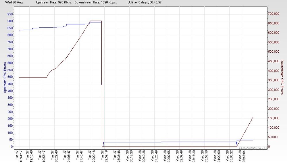Click the 250 label on upstream axis
This screenshot has width=287, height=163.
(x=10, y=112)
